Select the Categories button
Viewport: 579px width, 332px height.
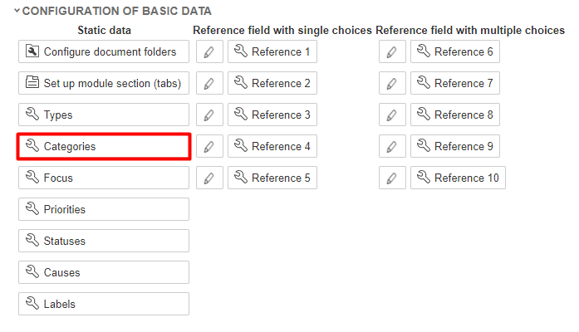[x=104, y=147]
